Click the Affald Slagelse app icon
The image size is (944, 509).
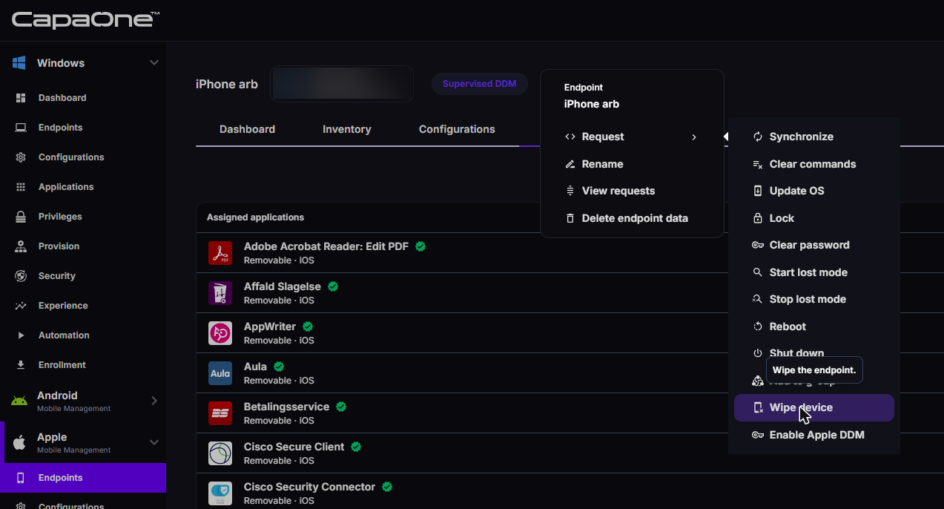click(x=220, y=293)
